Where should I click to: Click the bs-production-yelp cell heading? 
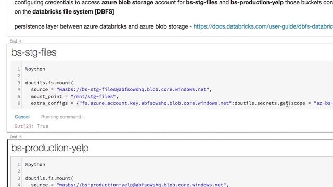click(x=50, y=148)
